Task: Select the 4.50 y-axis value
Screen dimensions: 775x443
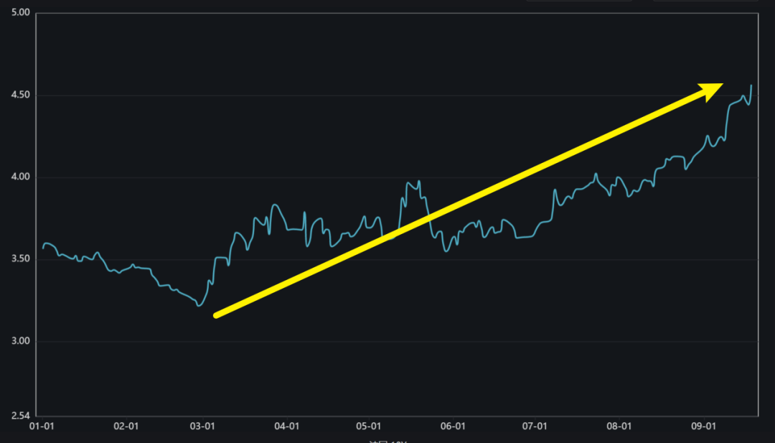Action: pyautogui.click(x=21, y=95)
